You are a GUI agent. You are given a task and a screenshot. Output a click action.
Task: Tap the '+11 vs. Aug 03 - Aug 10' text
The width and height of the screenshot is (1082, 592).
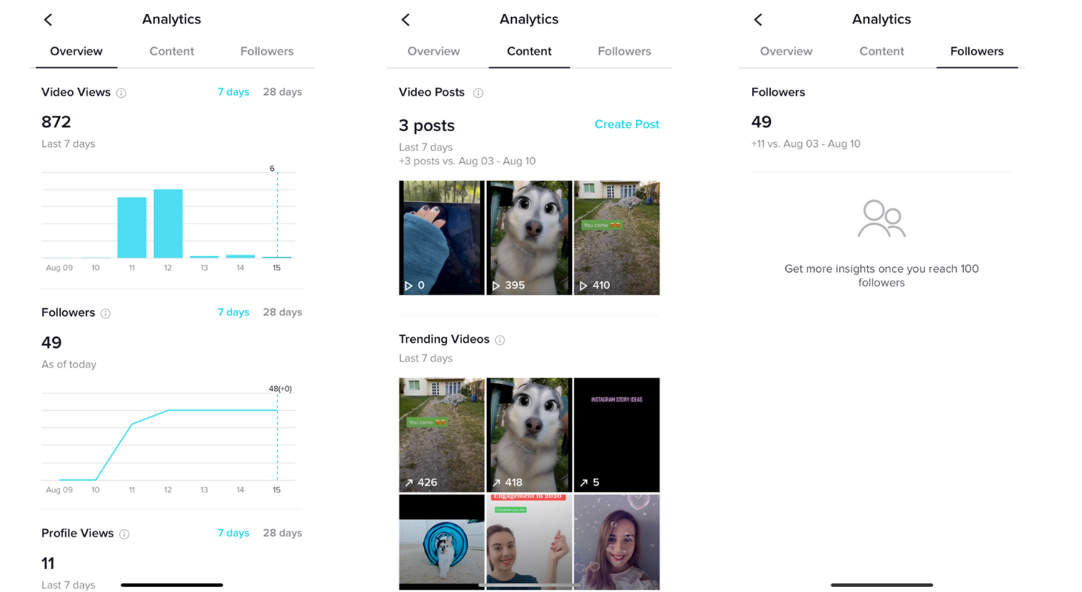pos(806,144)
